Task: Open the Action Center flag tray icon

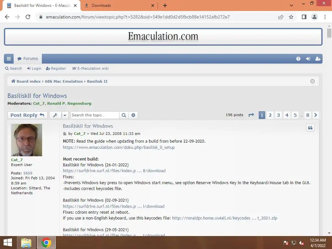Action: 286,243
